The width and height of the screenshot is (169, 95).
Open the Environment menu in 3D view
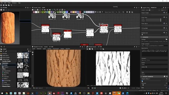click(56, 49)
